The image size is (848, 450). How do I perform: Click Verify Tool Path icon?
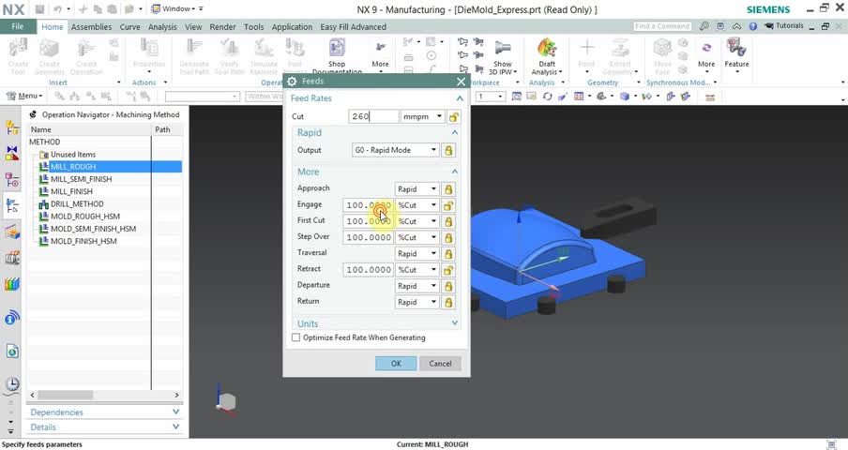click(x=229, y=57)
